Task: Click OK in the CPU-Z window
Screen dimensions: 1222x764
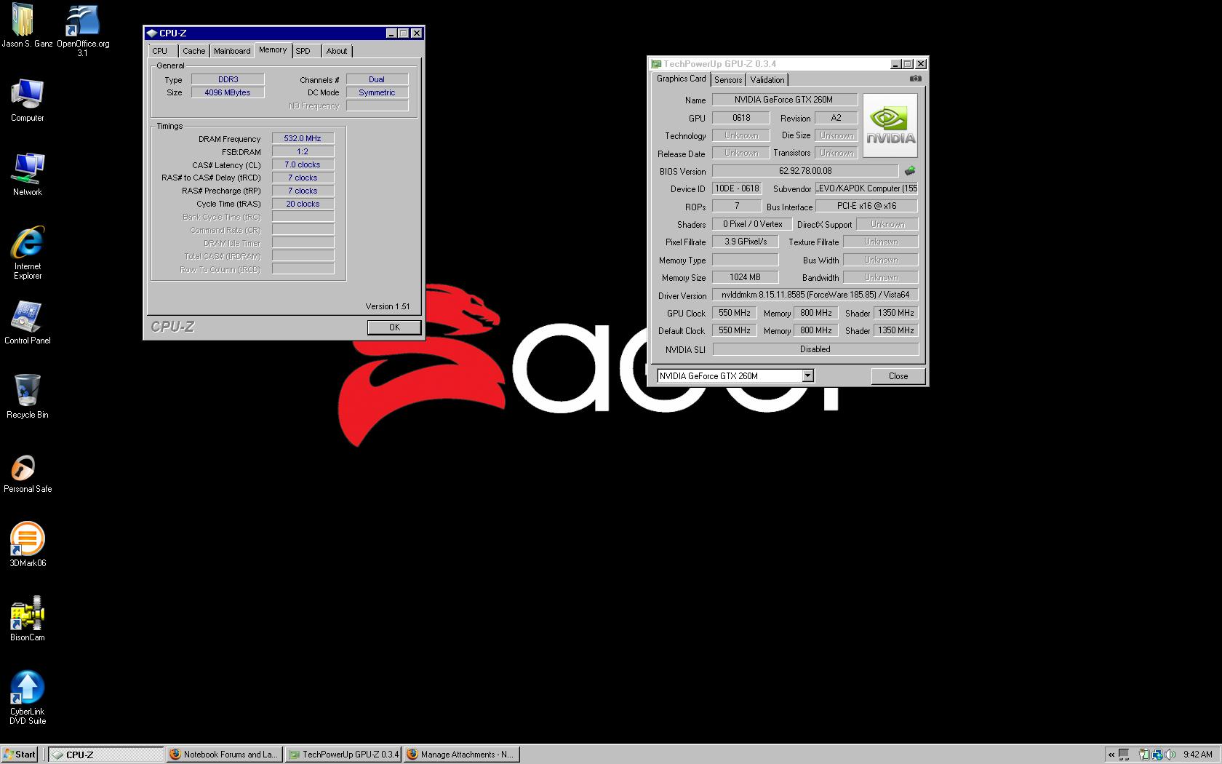Action: coord(394,327)
